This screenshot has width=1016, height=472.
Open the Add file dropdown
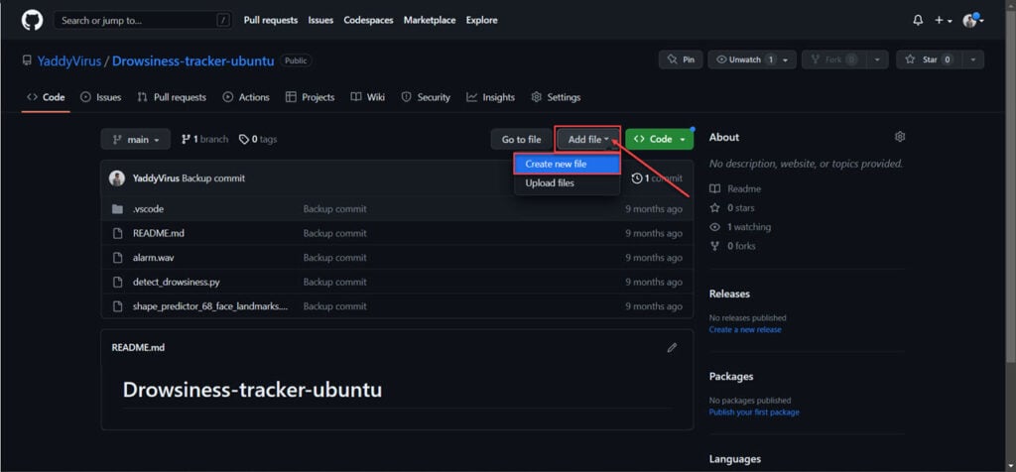[x=588, y=139]
